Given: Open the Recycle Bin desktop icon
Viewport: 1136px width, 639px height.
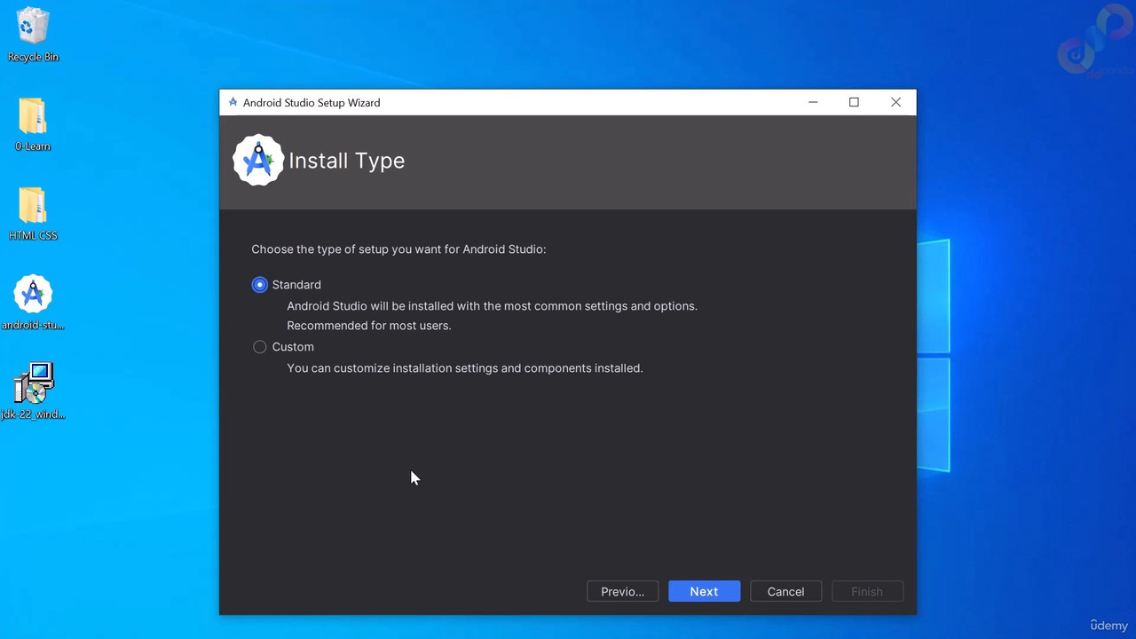Looking at the screenshot, I should click(33, 35).
